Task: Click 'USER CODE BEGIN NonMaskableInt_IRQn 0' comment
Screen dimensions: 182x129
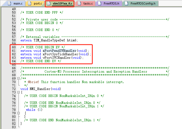Action: pyautogui.click(x=64, y=96)
